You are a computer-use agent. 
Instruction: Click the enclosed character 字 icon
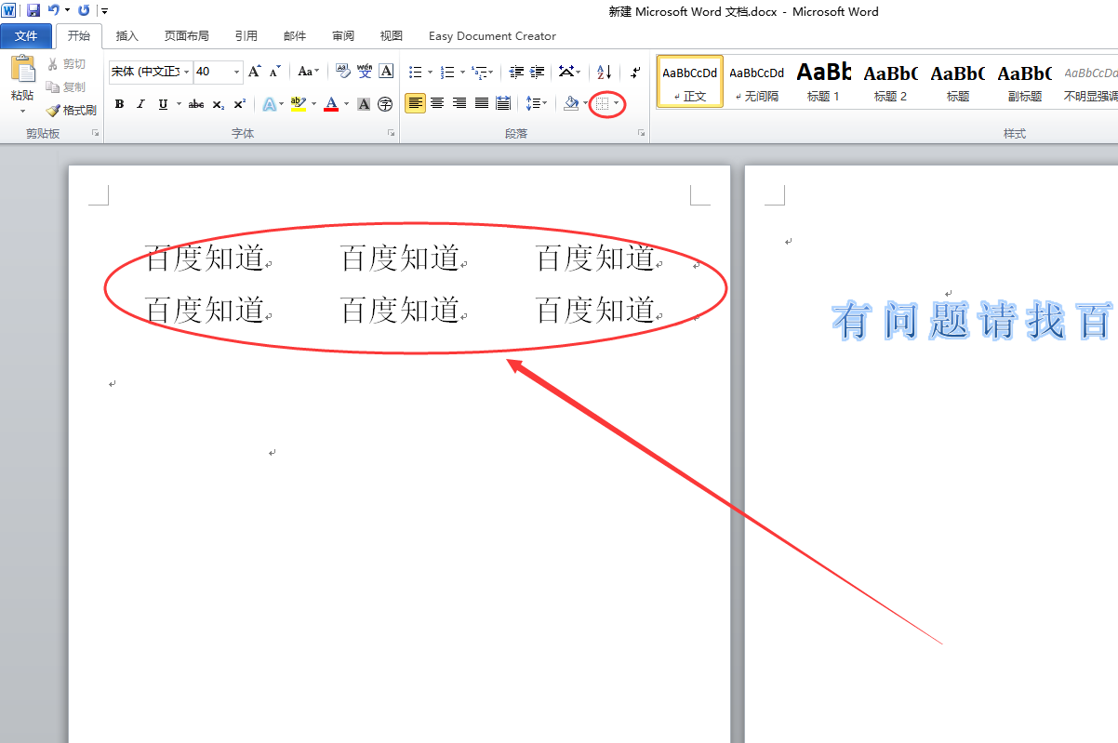click(x=385, y=104)
